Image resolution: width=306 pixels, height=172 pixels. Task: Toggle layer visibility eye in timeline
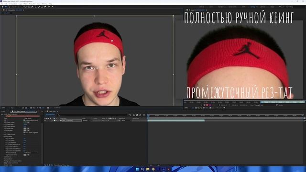(x=45, y=120)
